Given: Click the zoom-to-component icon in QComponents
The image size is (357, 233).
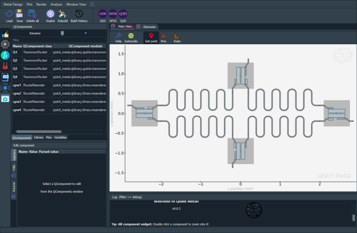Looking at the screenshot, I should tap(86, 33).
